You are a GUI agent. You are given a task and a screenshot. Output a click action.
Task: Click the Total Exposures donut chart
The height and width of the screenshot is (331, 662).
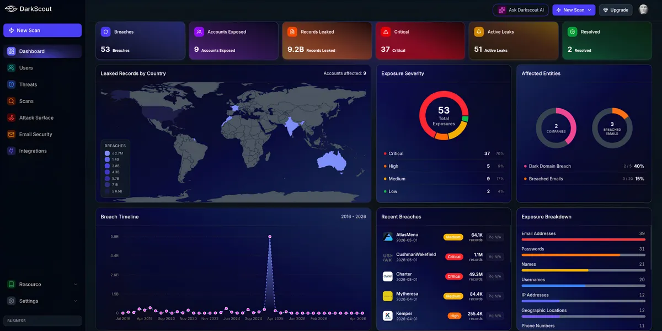coord(444,115)
